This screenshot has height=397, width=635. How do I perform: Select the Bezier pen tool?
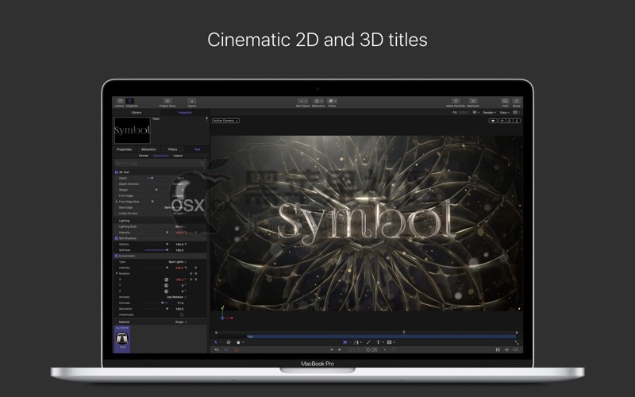point(356,342)
